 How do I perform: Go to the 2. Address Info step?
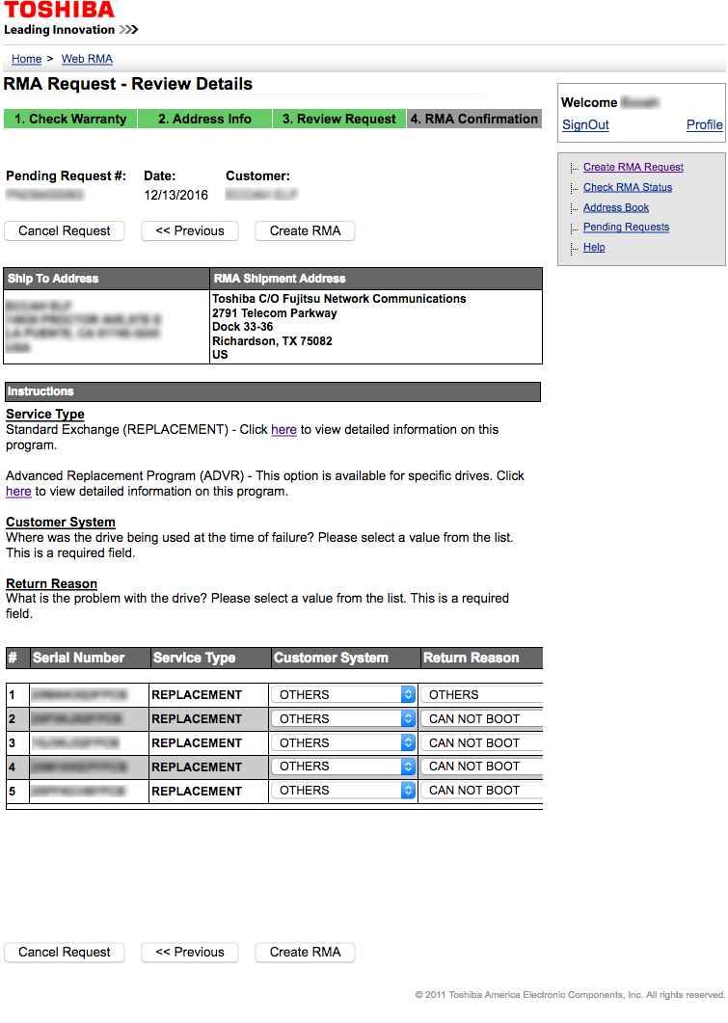coord(204,119)
